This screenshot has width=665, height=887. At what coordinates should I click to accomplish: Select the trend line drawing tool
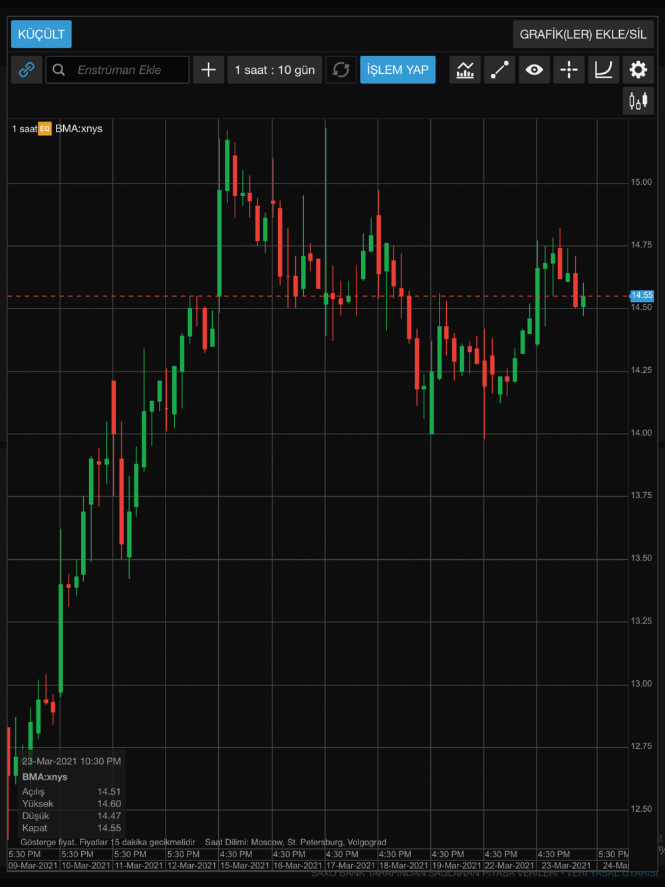pyautogui.click(x=499, y=70)
